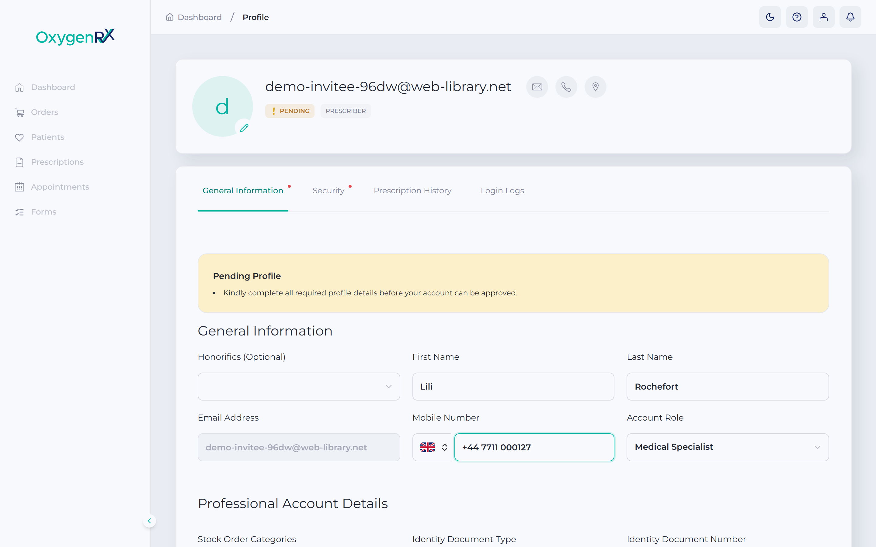Click the phone icon beside profile name
This screenshot has width=876, height=547.
point(566,87)
